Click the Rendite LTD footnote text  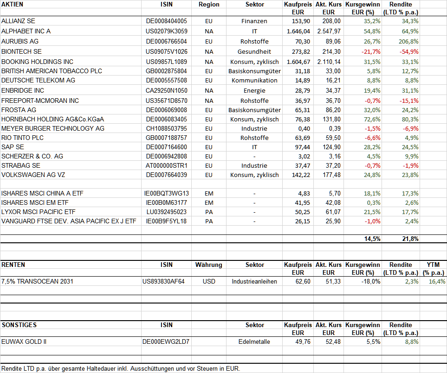(x=121, y=368)
